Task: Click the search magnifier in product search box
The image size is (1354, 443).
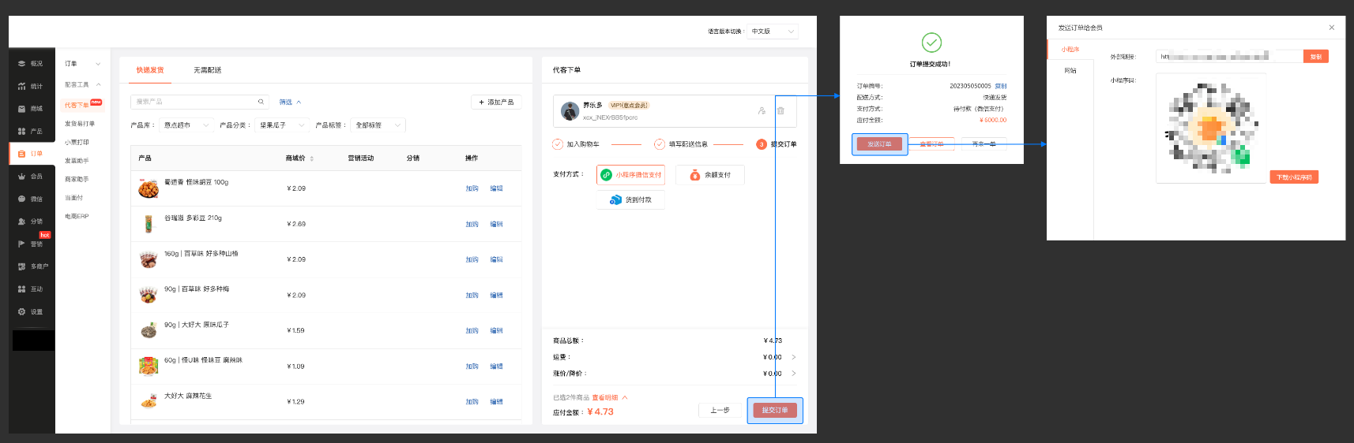Action: point(261,102)
